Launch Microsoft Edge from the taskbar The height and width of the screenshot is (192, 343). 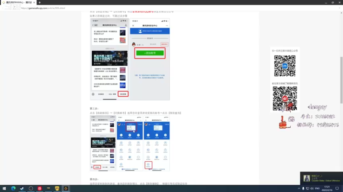click(x=13, y=189)
